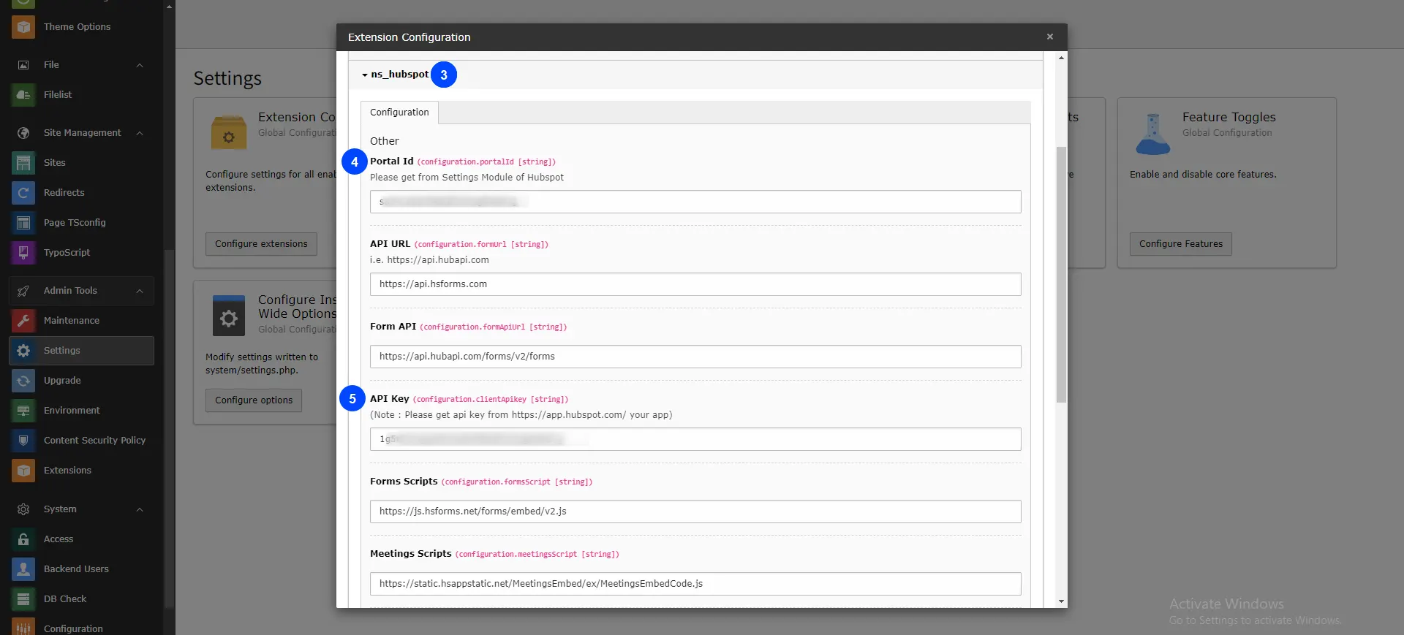Open Content Security Policy shield icon
Screen dimensions: 1404x635
[23, 441]
